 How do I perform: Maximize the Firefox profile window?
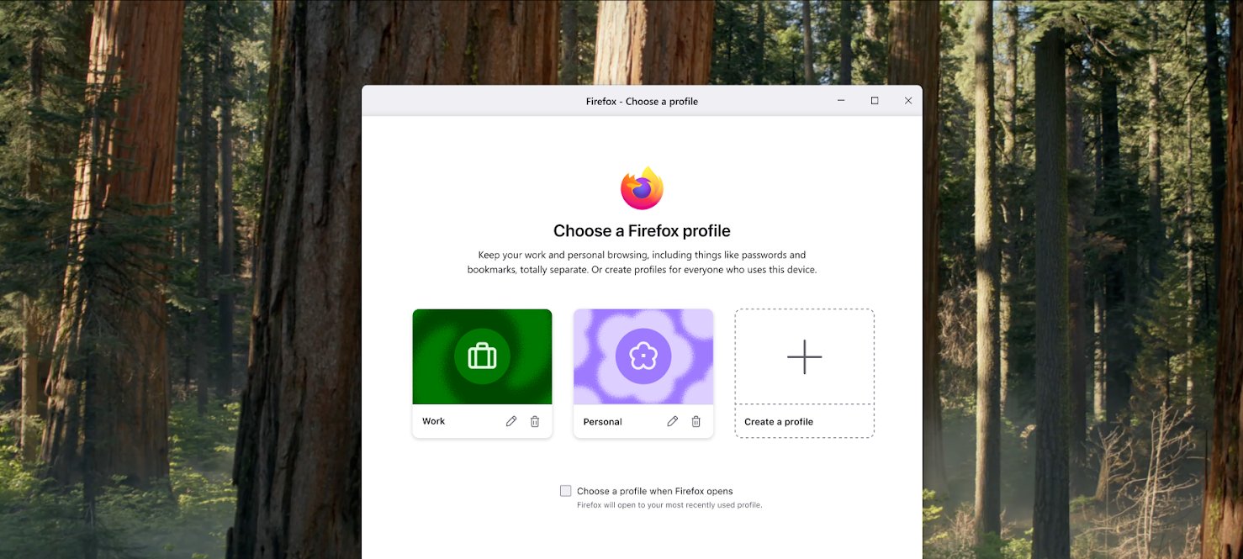875,101
